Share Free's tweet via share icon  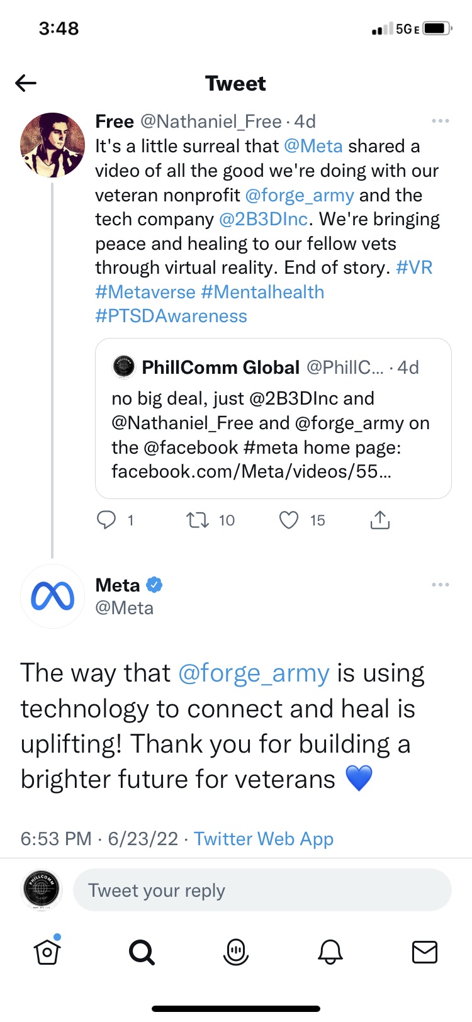tap(380, 520)
